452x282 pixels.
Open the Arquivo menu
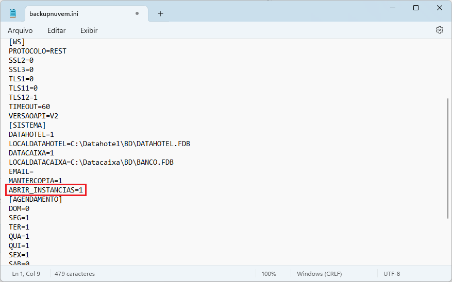pyautogui.click(x=20, y=30)
